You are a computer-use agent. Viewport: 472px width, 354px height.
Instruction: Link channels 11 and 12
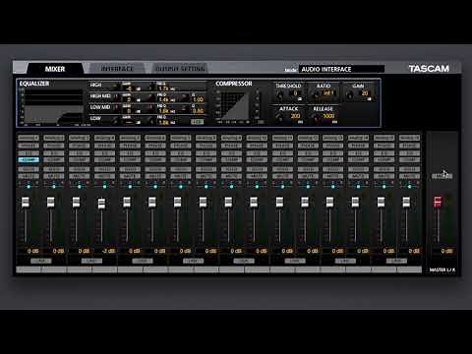click(x=295, y=261)
